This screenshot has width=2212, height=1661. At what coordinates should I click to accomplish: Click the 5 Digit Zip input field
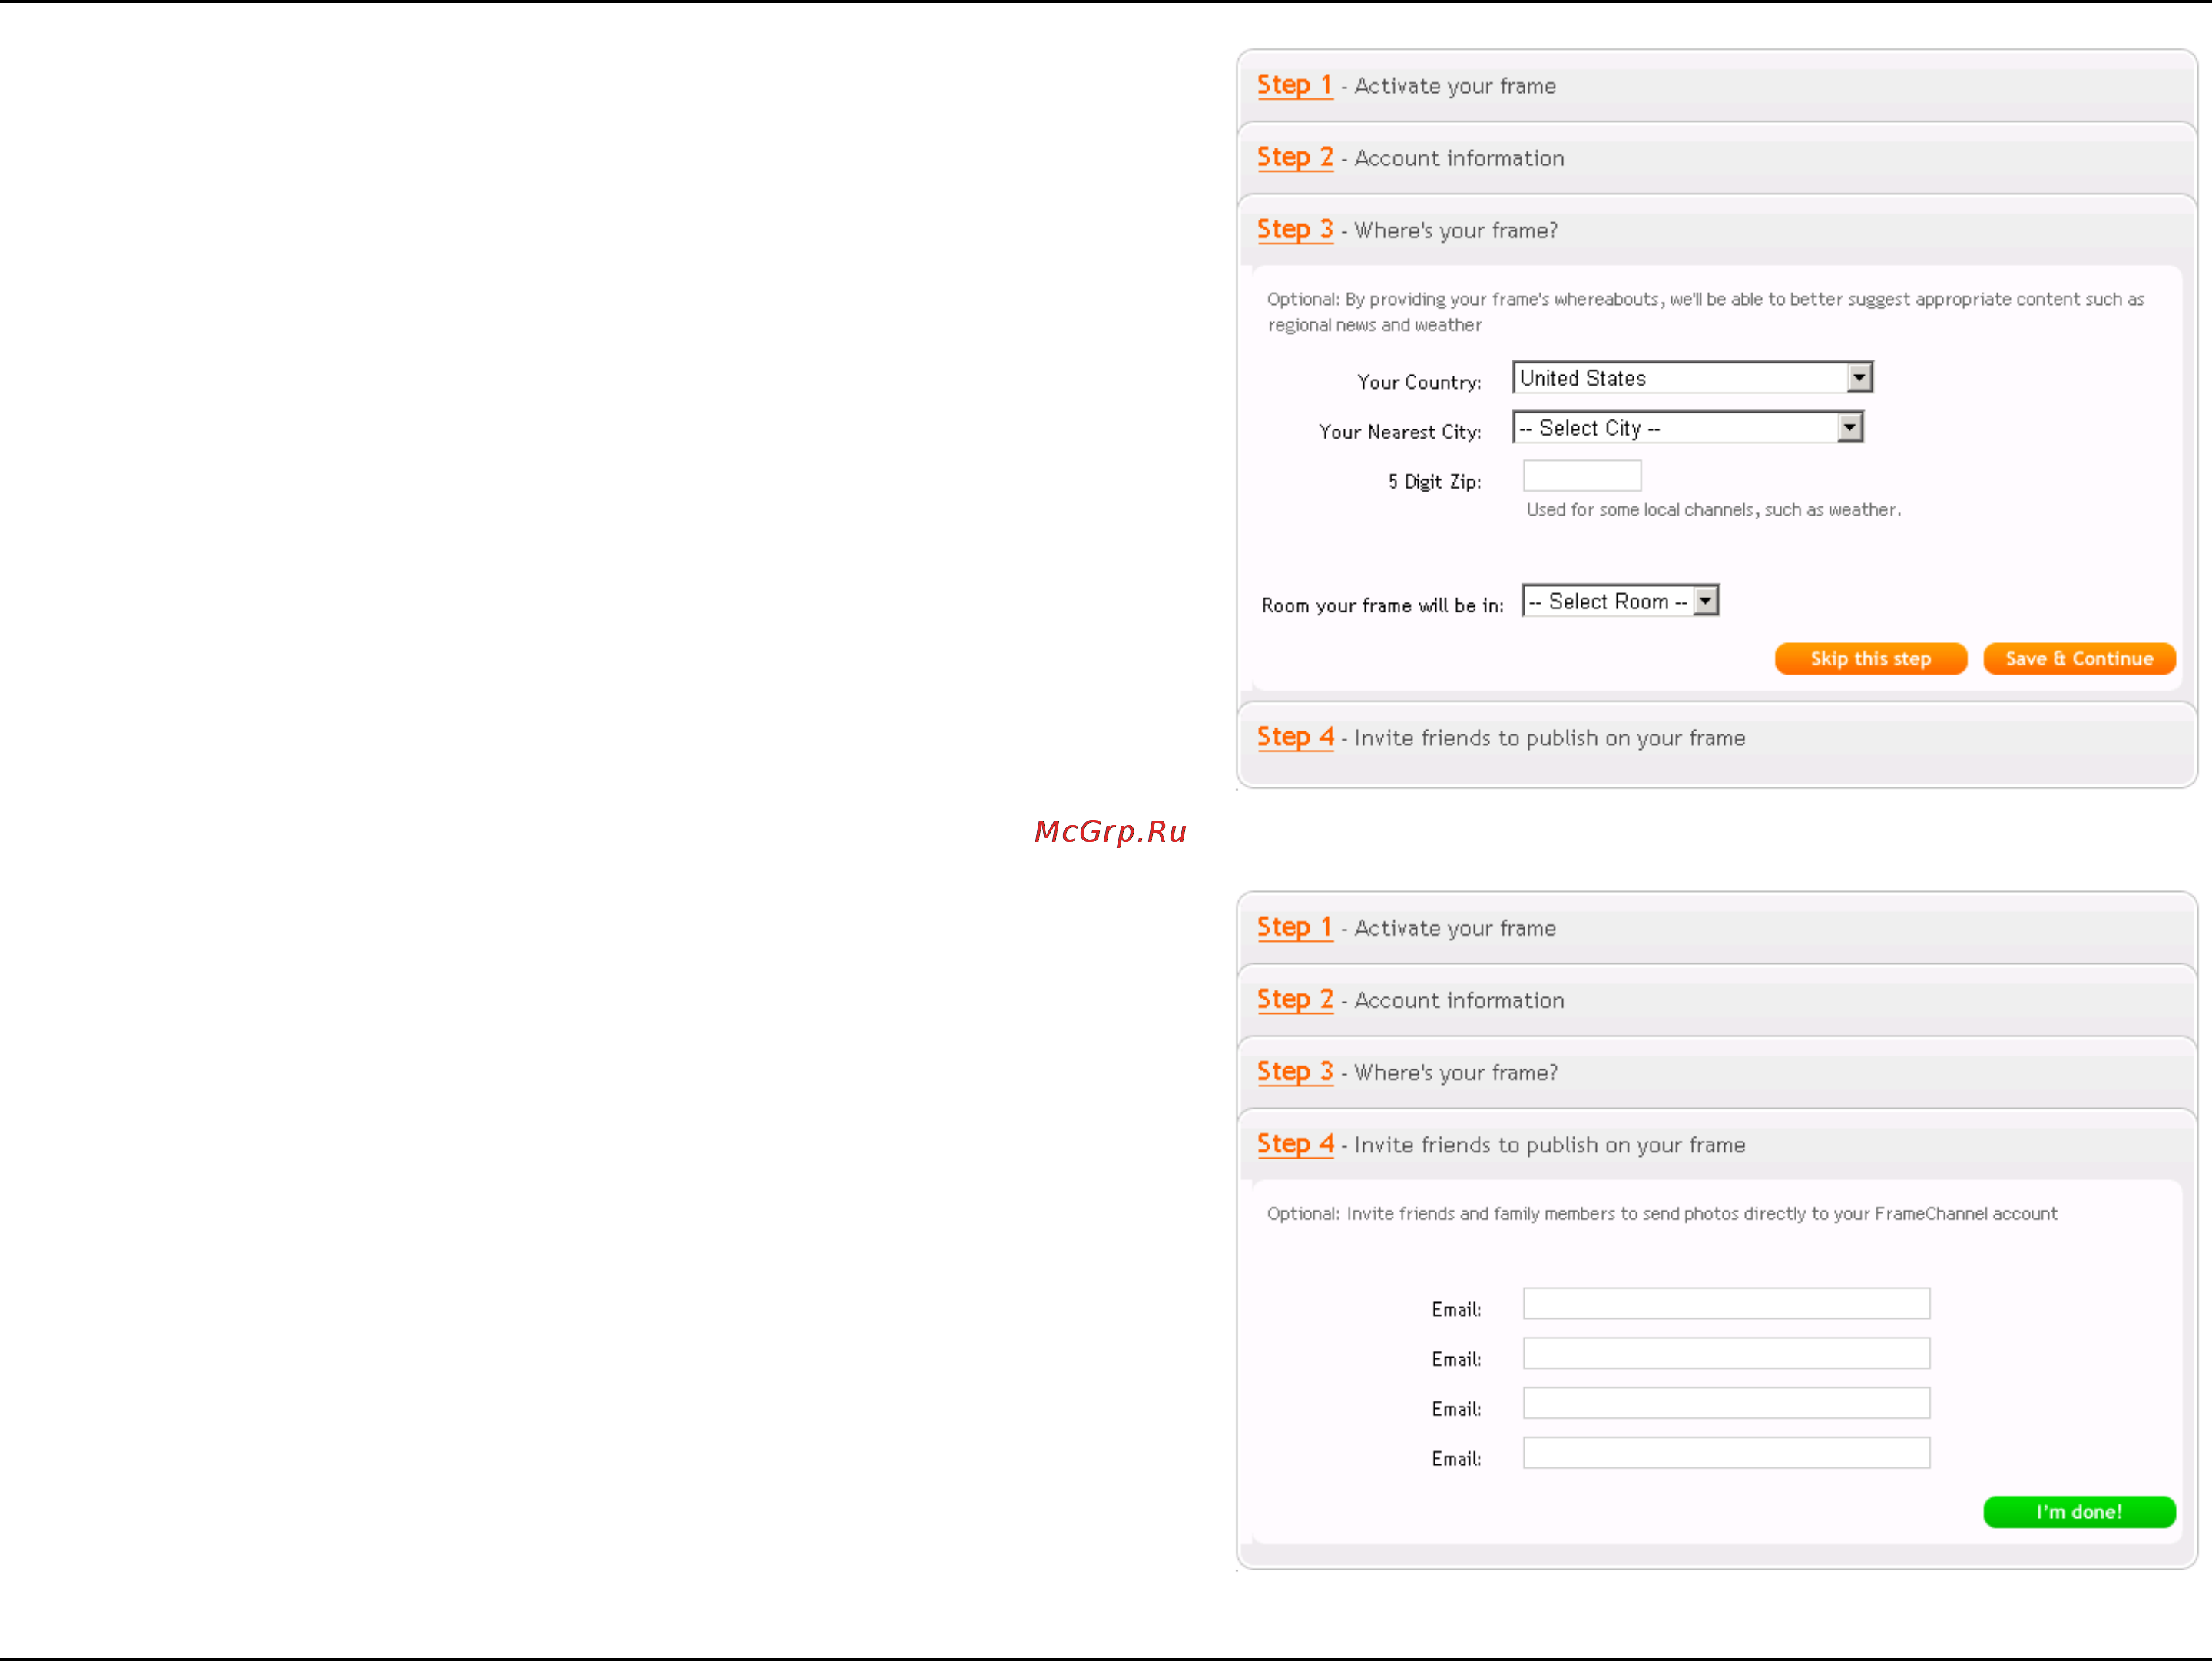coord(1582,476)
